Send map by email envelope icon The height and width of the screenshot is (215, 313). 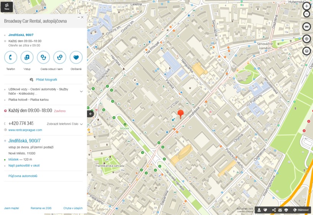pyautogui.click(x=280, y=210)
